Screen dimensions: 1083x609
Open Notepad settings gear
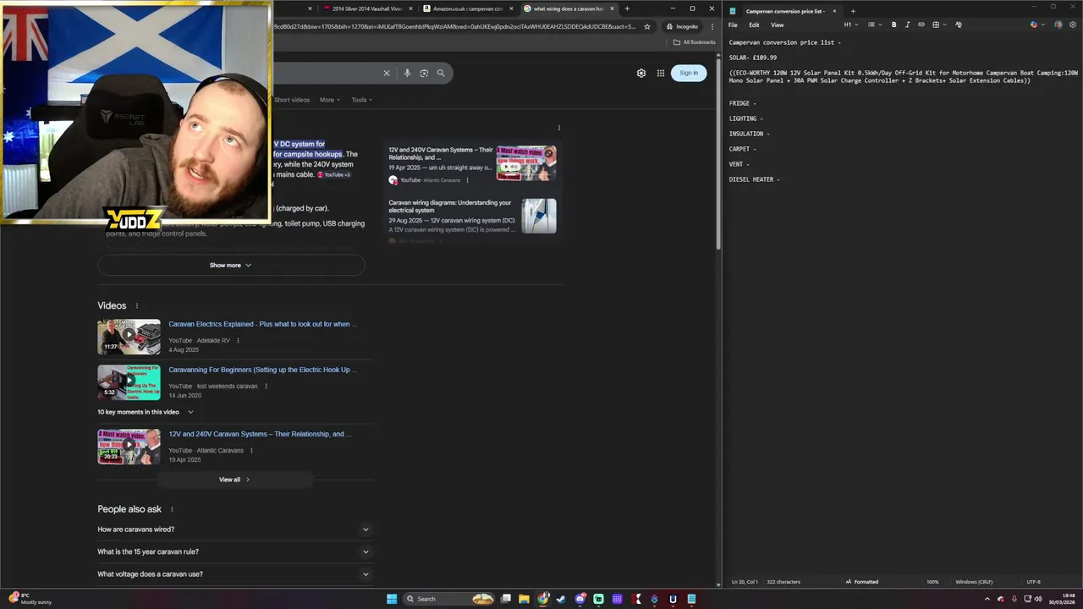[x=1073, y=25]
